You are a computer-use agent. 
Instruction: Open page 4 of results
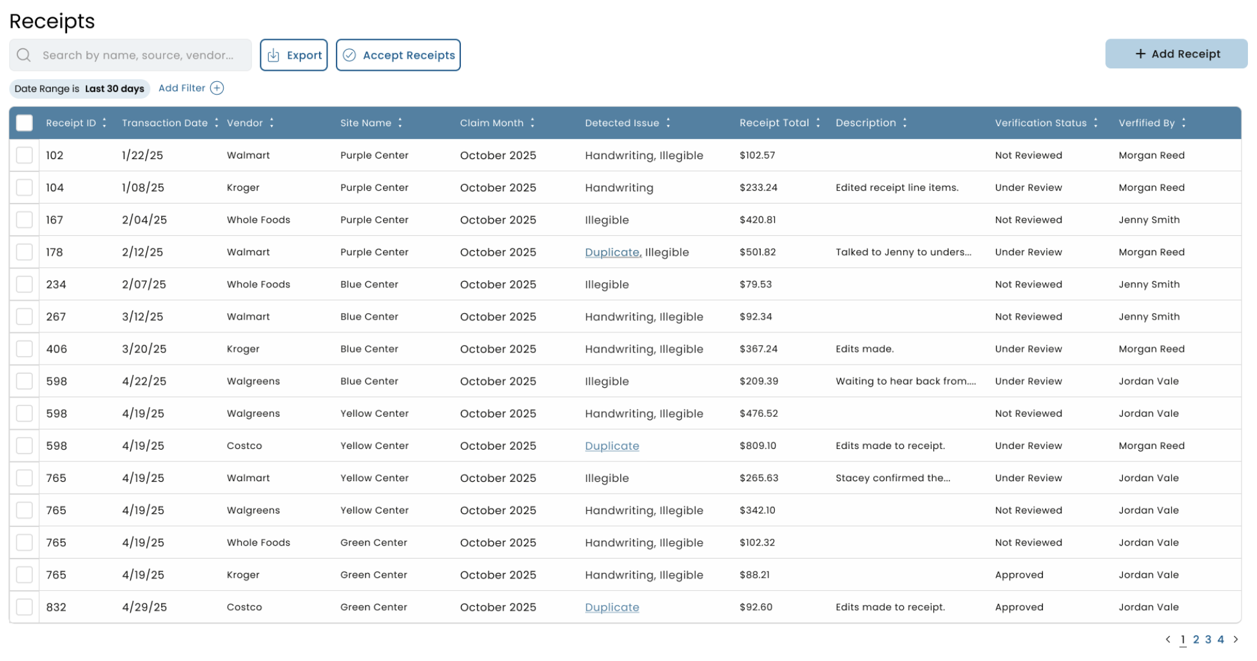[x=1221, y=640]
